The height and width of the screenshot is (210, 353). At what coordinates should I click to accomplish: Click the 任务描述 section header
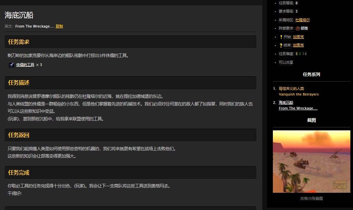(19, 83)
